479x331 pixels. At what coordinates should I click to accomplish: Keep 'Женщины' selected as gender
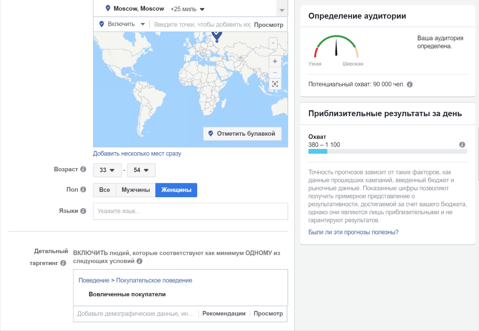(x=176, y=190)
